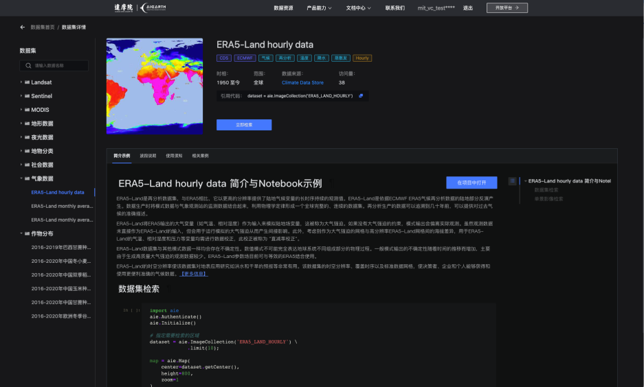Collapse the 气象数据 tree node arrow
This screenshot has height=387, width=644.
(x=21, y=178)
